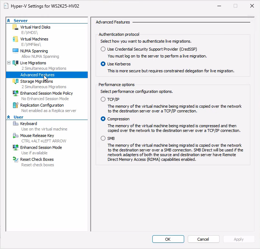Click the E:\VHDS\ path text
Screen dimensions: 260x249
pos(30,33)
